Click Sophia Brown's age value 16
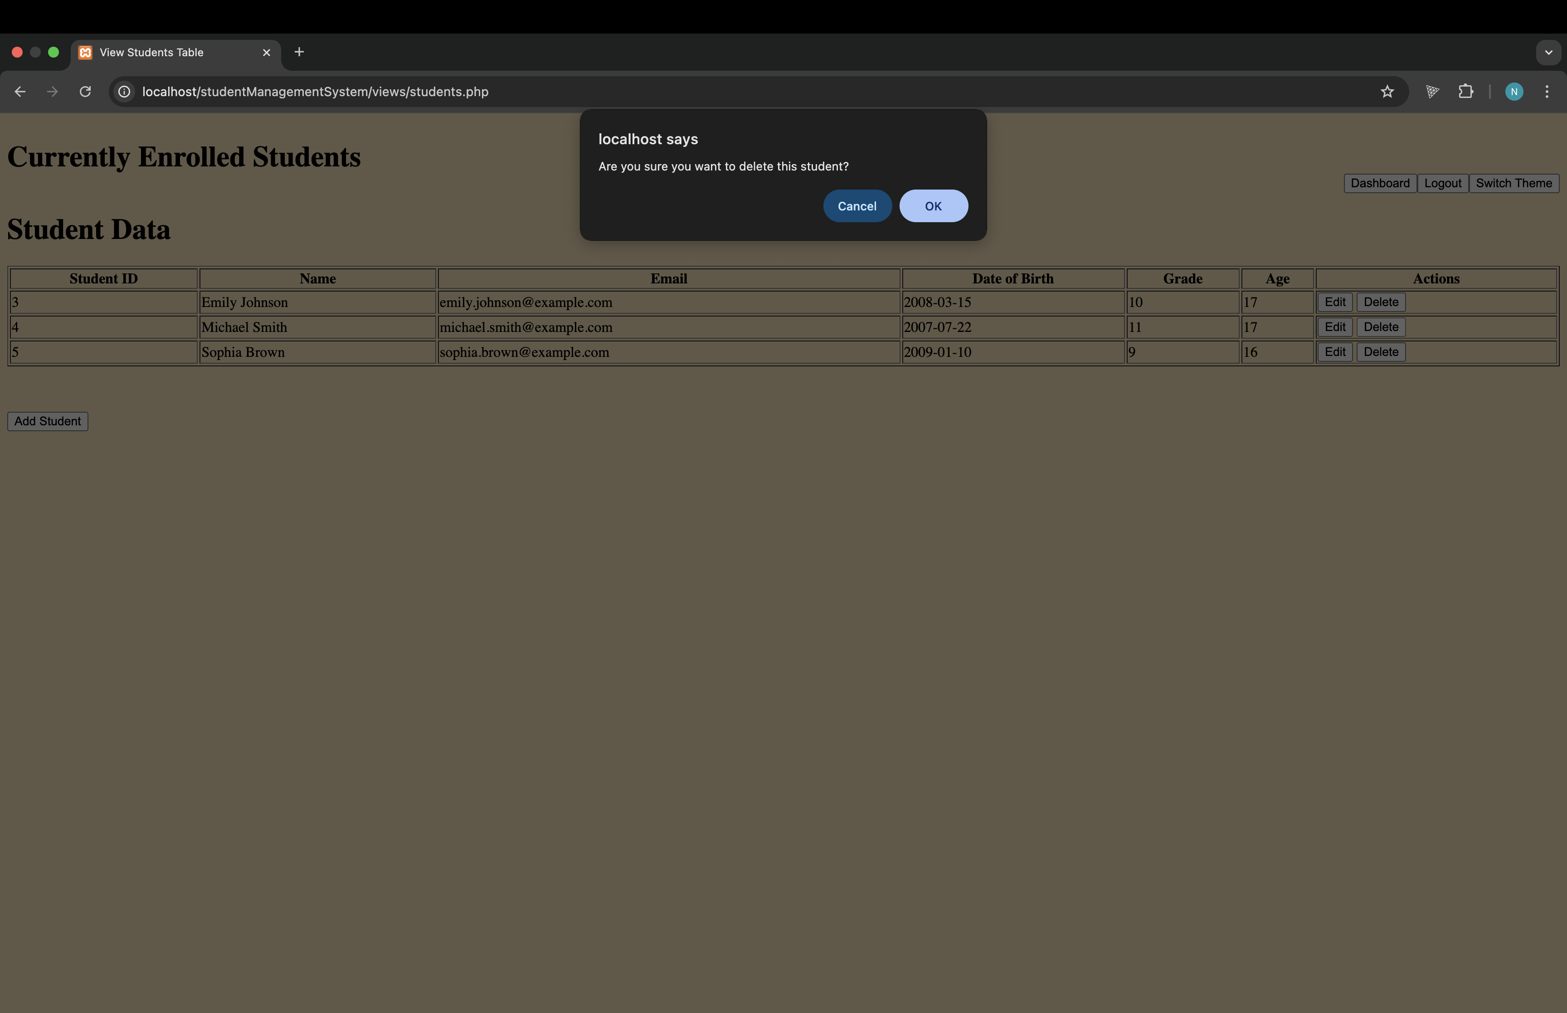Viewport: 1567px width, 1013px height. (x=1250, y=353)
